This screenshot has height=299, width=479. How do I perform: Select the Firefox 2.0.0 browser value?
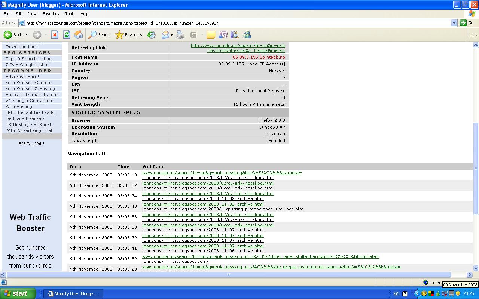(x=272, y=120)
